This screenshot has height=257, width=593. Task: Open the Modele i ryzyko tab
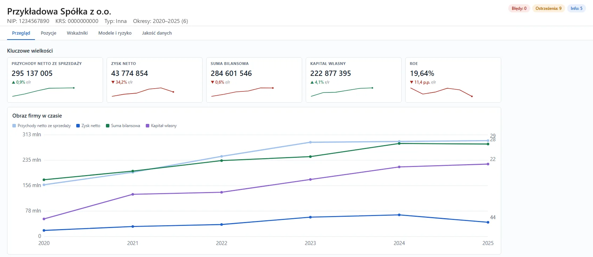[x=115, y=33]
